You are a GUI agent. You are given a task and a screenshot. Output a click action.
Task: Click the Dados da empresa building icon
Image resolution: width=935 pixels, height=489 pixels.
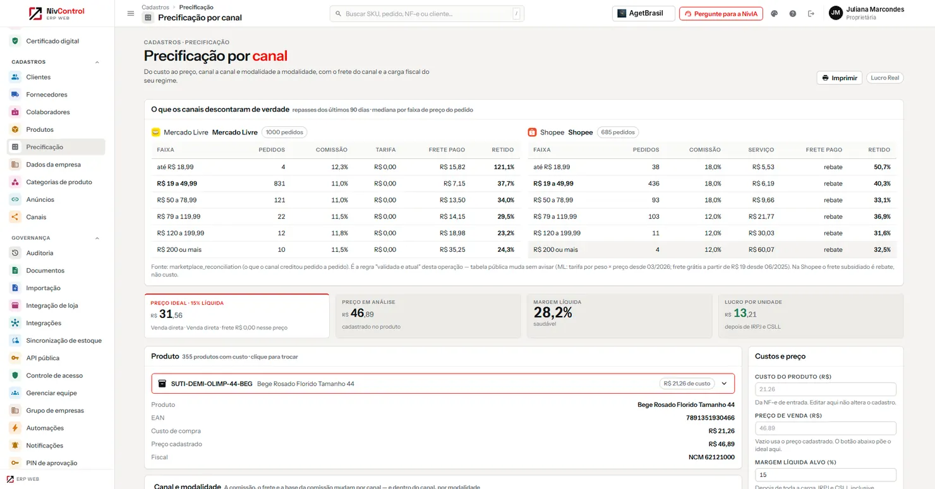[15, 165]
